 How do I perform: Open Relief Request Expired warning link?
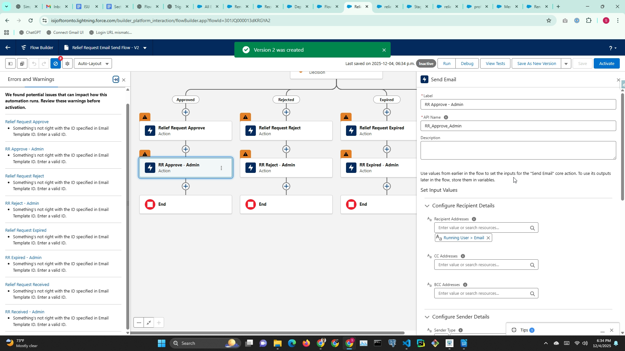pyautogui.click(x=26, y=230)
